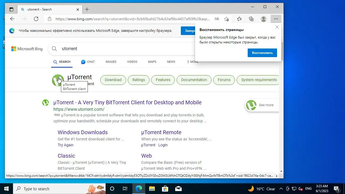Viewport: 345px width, 194px height.
Task: Open the µTorrent Remote sublink
Action: [x=161, y=132]
